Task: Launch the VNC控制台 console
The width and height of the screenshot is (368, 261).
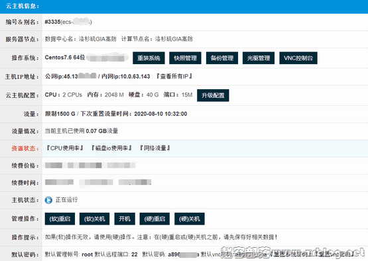Action: (x=298, y=58)
